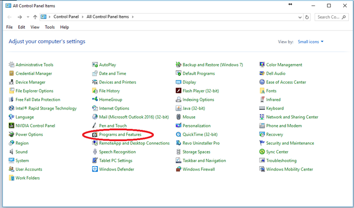Open the Indexing Options link
This screenshot has width=354, height=208.
[x=198, y=99]
